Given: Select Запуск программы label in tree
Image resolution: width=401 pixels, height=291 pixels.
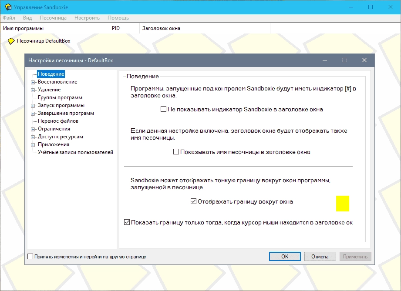Looking at the screenshot, I should pos(61,105).
